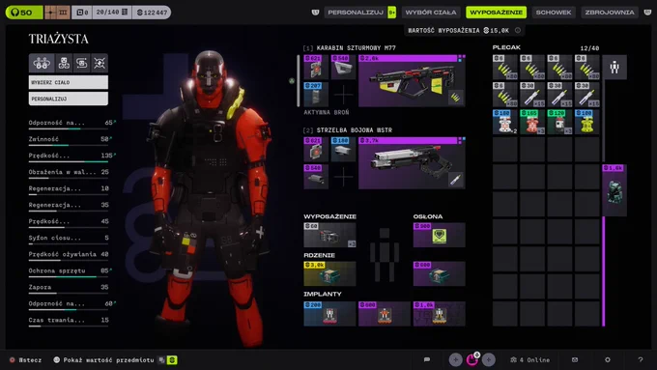Select the 540 mod on Strzelba Bojowa WSTR

tap(316, 177)
